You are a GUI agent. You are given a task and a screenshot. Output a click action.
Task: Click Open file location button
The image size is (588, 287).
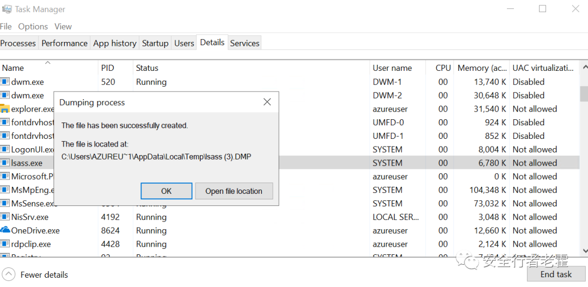[234, 191]
